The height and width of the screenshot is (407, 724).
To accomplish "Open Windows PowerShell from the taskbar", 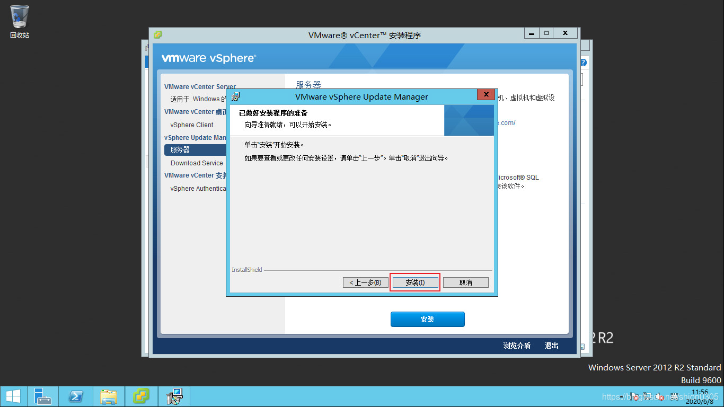I will tap(76, 396).
